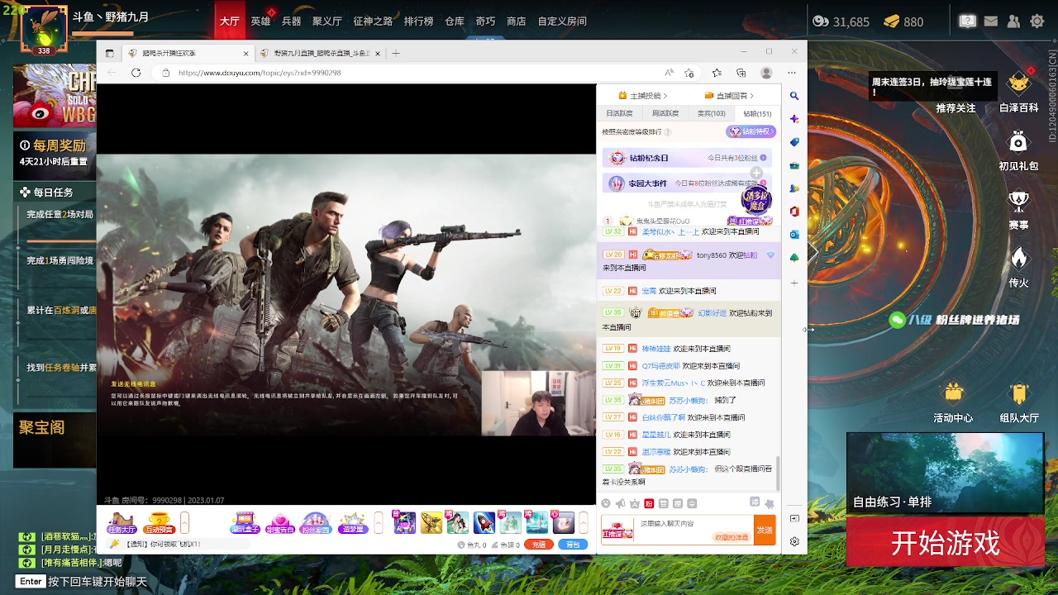Refresh the Douyu page in browser

point(136,73)
